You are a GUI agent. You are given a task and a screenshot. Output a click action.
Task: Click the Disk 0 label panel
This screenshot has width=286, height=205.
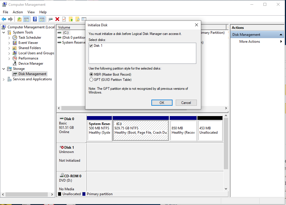(x=71, y=128)
